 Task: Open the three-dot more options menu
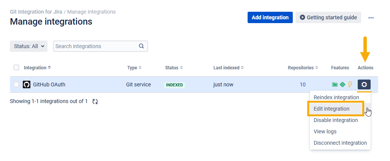pos(371,17)
